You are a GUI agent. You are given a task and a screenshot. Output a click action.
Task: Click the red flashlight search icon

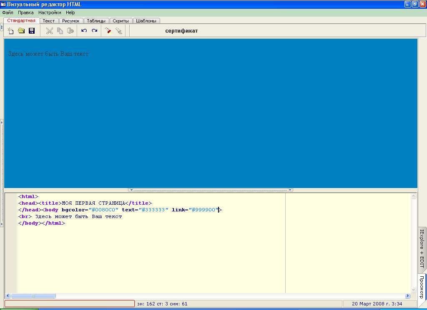(108, 31)
